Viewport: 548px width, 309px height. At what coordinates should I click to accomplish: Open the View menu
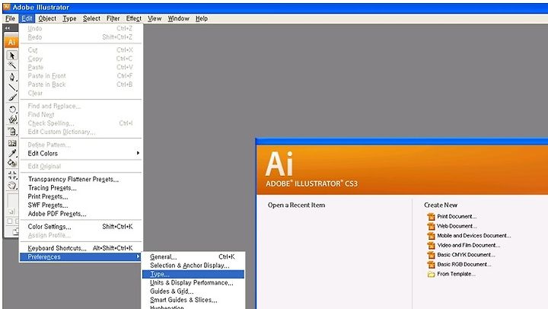(155, 18)
